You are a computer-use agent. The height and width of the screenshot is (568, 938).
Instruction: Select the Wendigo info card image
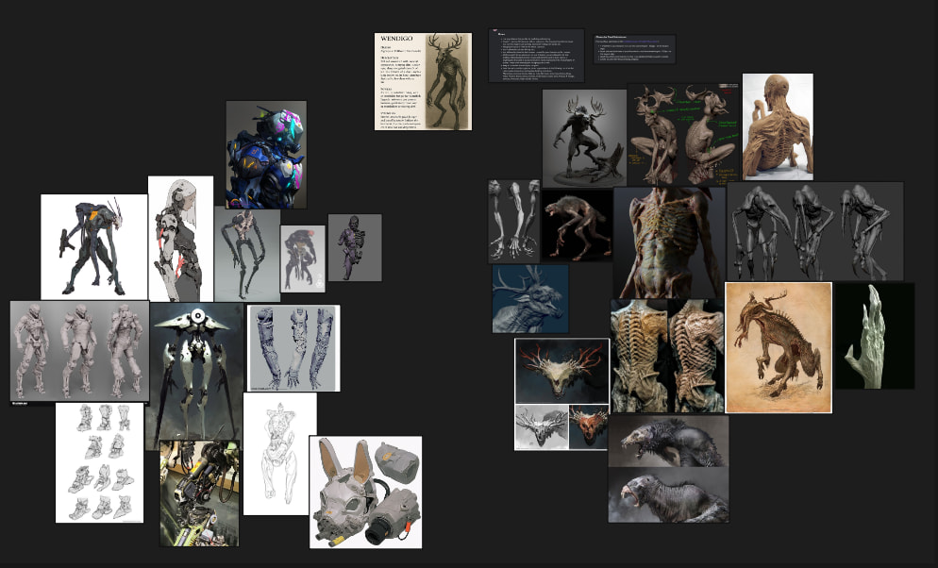click(x=422, y=80)
